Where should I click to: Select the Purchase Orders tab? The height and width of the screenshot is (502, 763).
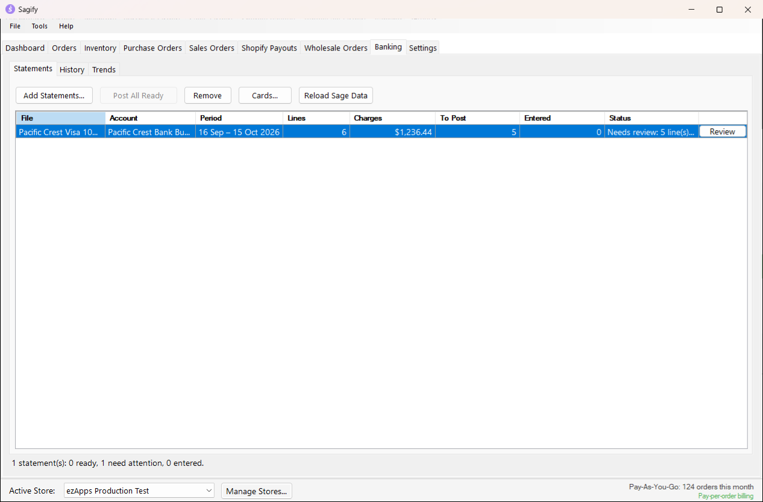pyautogui.click(x=152, y=48)
